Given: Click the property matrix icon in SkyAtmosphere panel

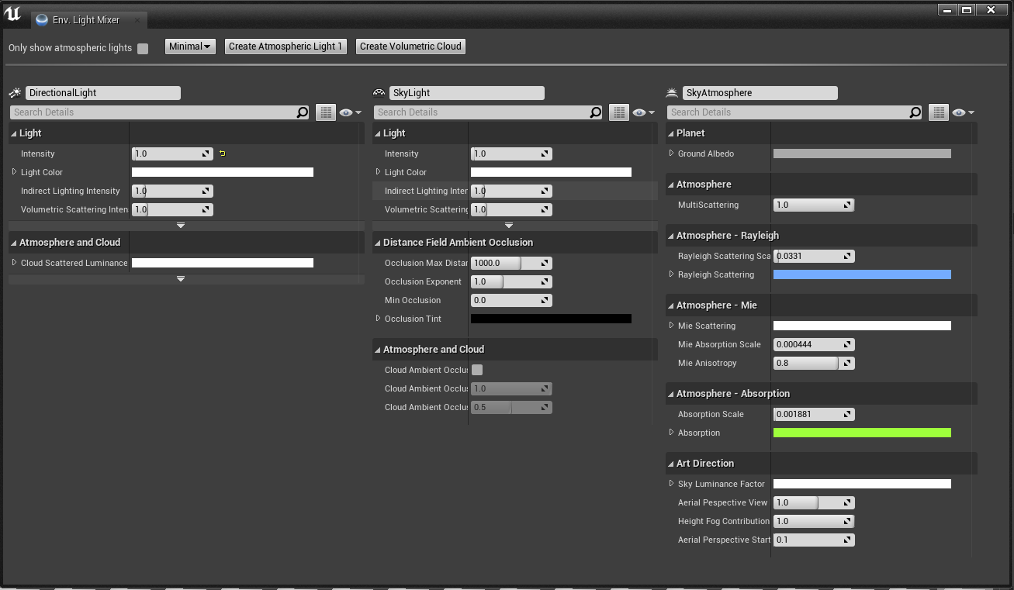Looking at the screenshot, I should click(x=939, y=112).
